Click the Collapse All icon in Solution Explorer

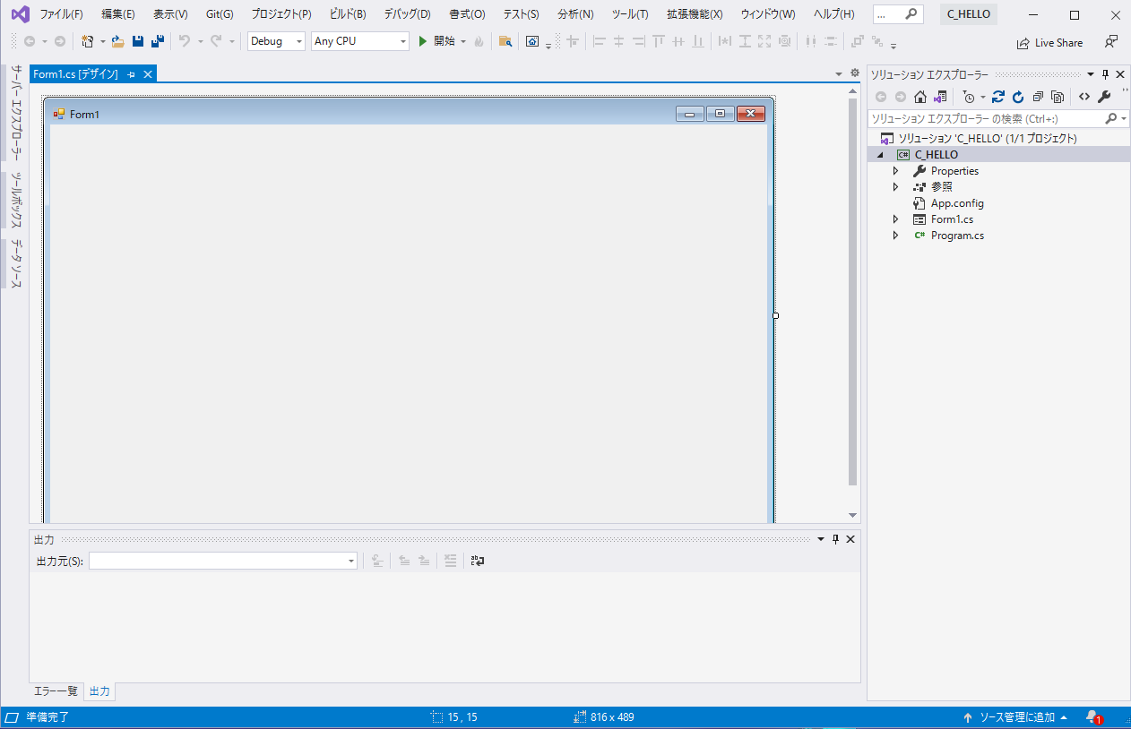[1038, 97]
